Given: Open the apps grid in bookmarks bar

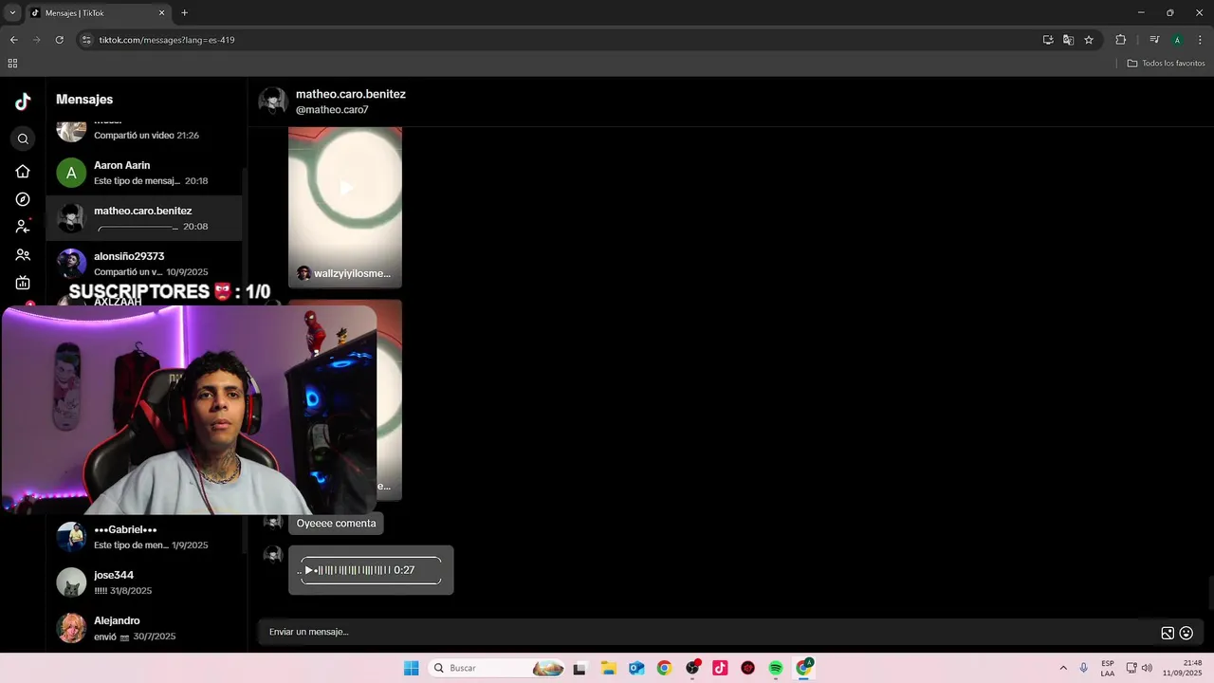Looking at the screenshot, I should coord(12,64).
